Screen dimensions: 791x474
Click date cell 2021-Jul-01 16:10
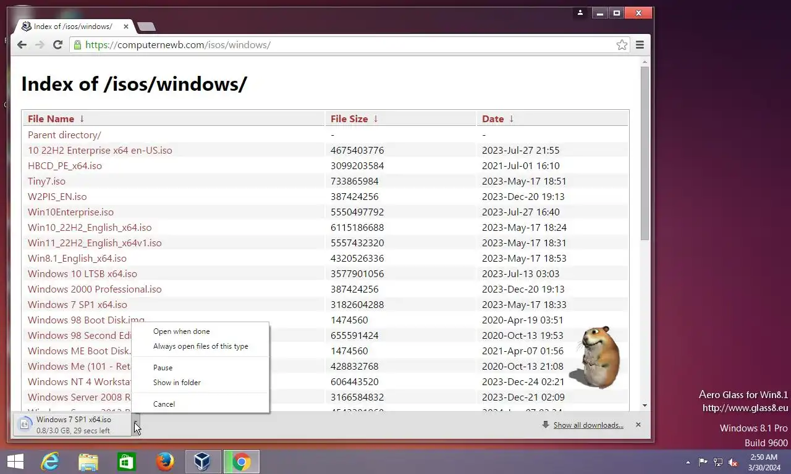point(521,165)
